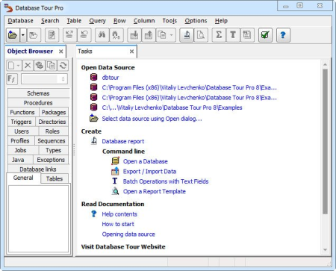336x271 pixels.
Task: Click the copy object icon in Object Browser
Action: click(52, 66)
